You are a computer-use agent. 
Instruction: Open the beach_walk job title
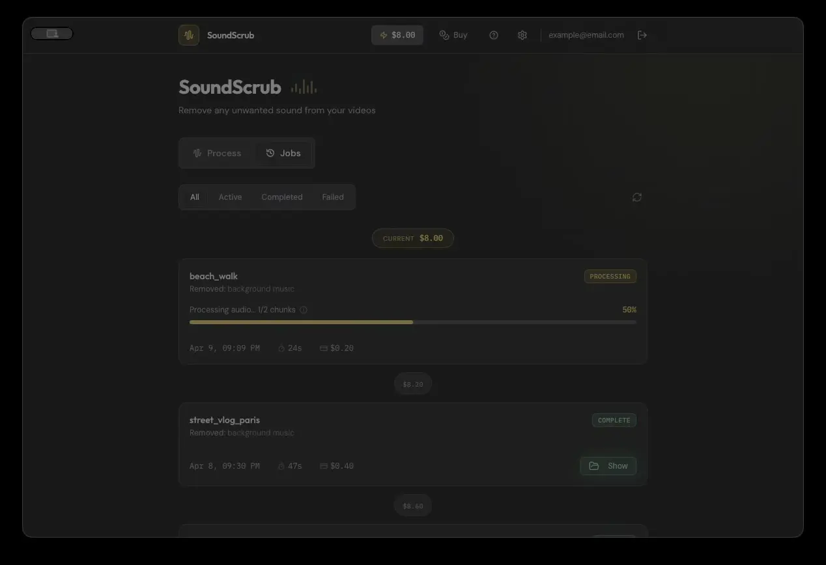click(214, 276)
